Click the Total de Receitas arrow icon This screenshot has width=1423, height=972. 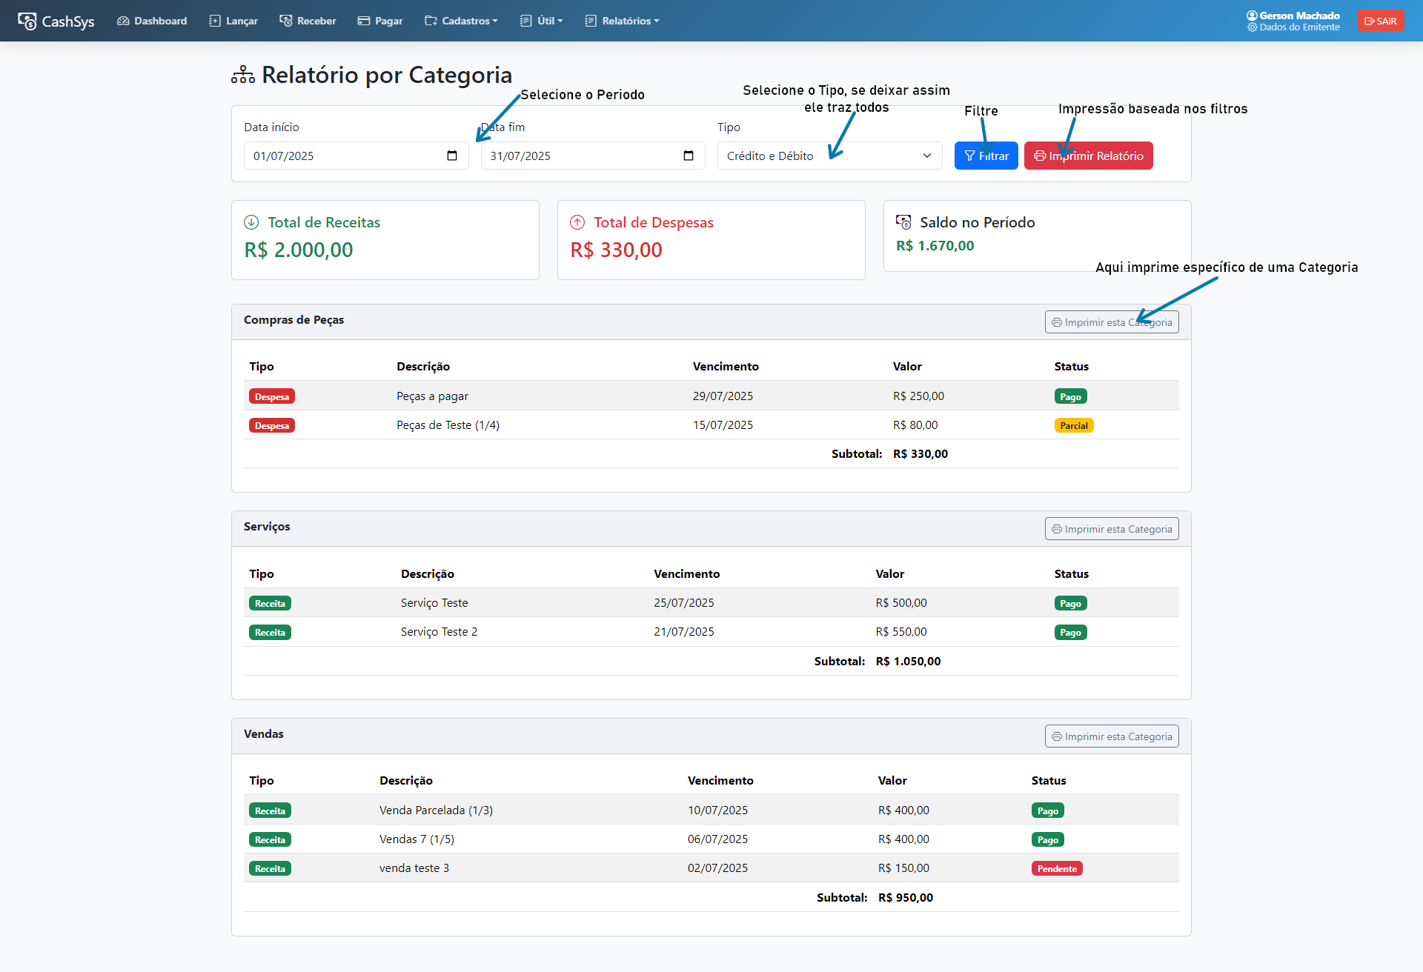251,222
